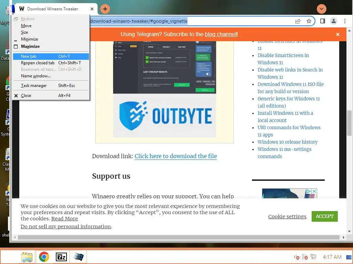Click the Chrome icon on the taskbar
353x264 pixels.
[x=44, y=257]
